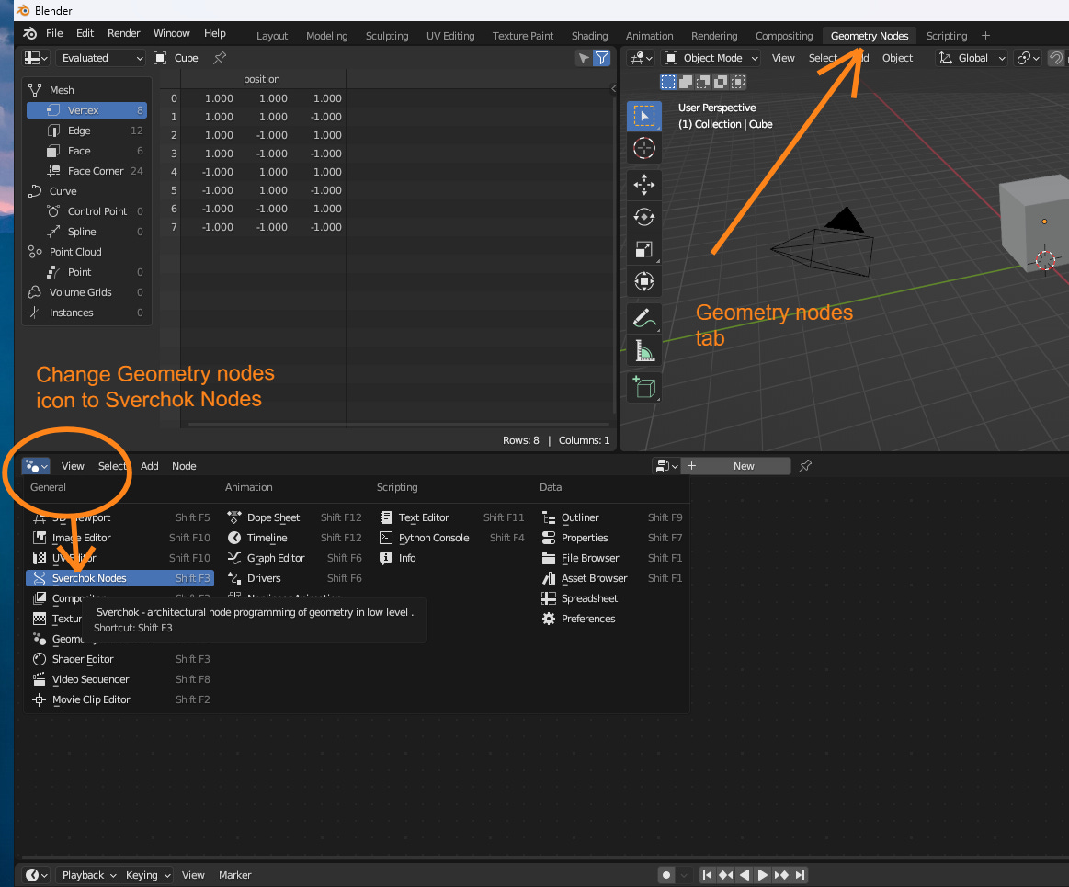Open Sverchok Nodes editor type
1069x887 pixels.
(120, 578)
